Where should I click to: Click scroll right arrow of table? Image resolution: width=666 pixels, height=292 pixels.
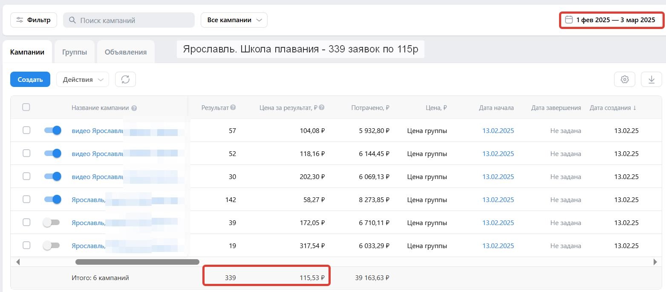[x=655, y=262]
